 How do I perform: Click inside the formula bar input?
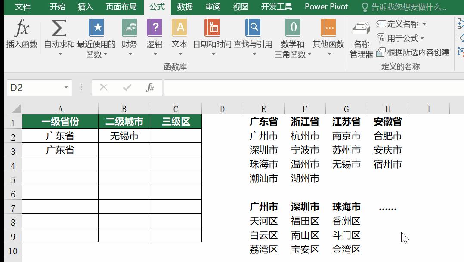coord(314,87)
